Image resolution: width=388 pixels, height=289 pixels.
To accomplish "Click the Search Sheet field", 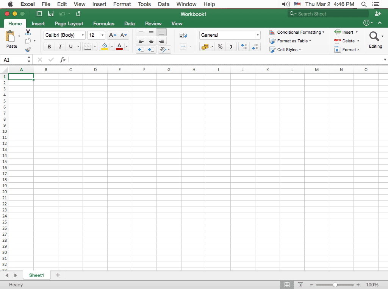I will (328, 14).
